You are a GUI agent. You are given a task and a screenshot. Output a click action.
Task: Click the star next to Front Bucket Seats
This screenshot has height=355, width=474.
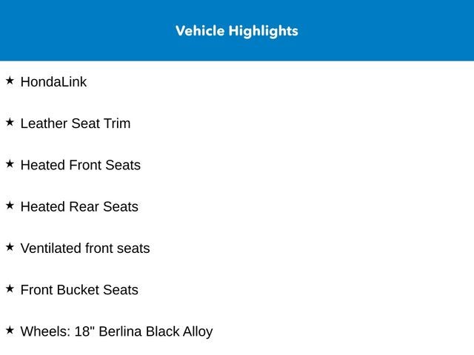pos(10,288)
